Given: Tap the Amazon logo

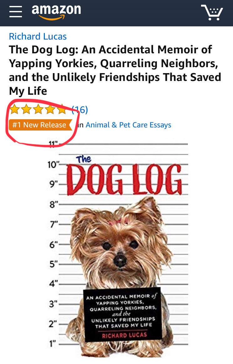Looking at the screenshot, I should click(x=56, y=12).
